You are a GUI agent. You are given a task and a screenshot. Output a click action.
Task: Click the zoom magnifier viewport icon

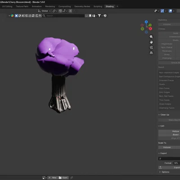151,37
